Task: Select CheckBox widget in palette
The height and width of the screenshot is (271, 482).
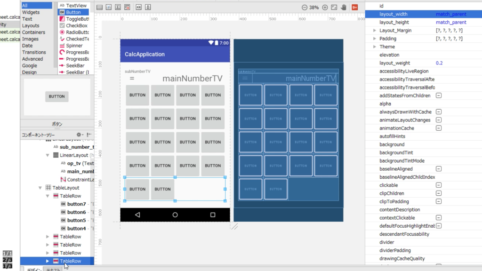Action: coord(74,26)
